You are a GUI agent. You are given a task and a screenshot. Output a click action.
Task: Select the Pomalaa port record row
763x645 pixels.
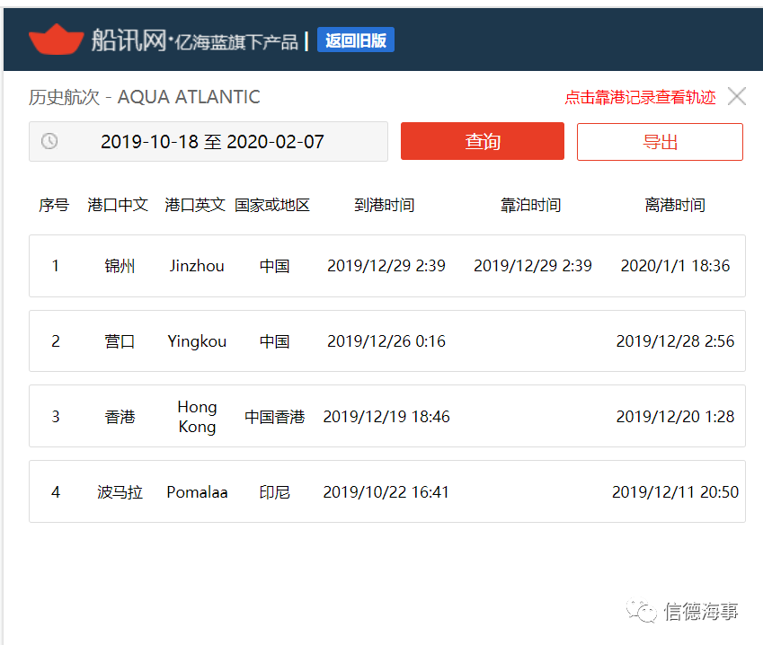387,491
